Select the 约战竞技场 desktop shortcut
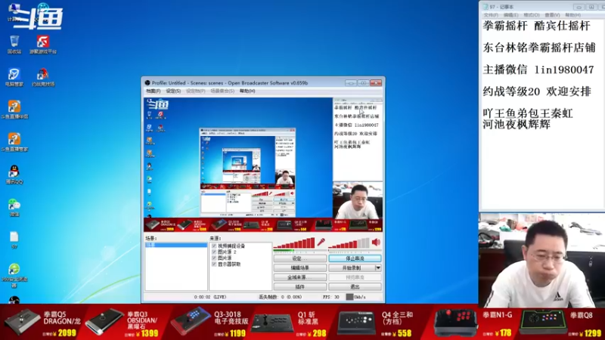The image size is (605, 340). coord(43,77)
